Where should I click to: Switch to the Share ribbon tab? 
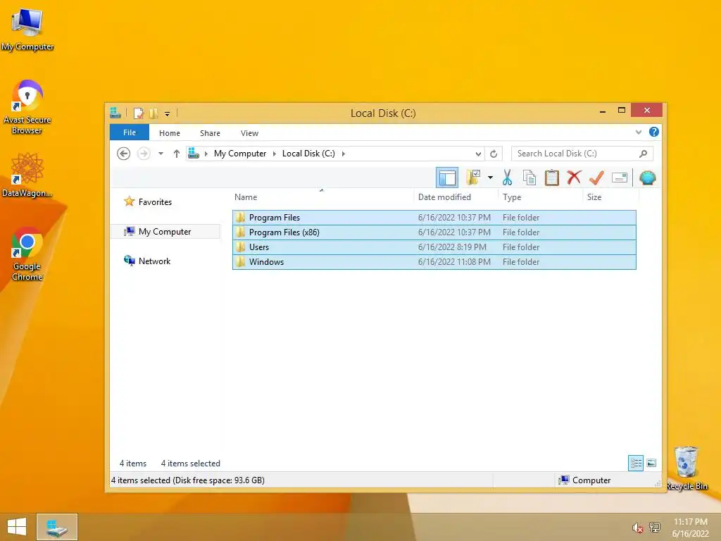click(210, 133)
